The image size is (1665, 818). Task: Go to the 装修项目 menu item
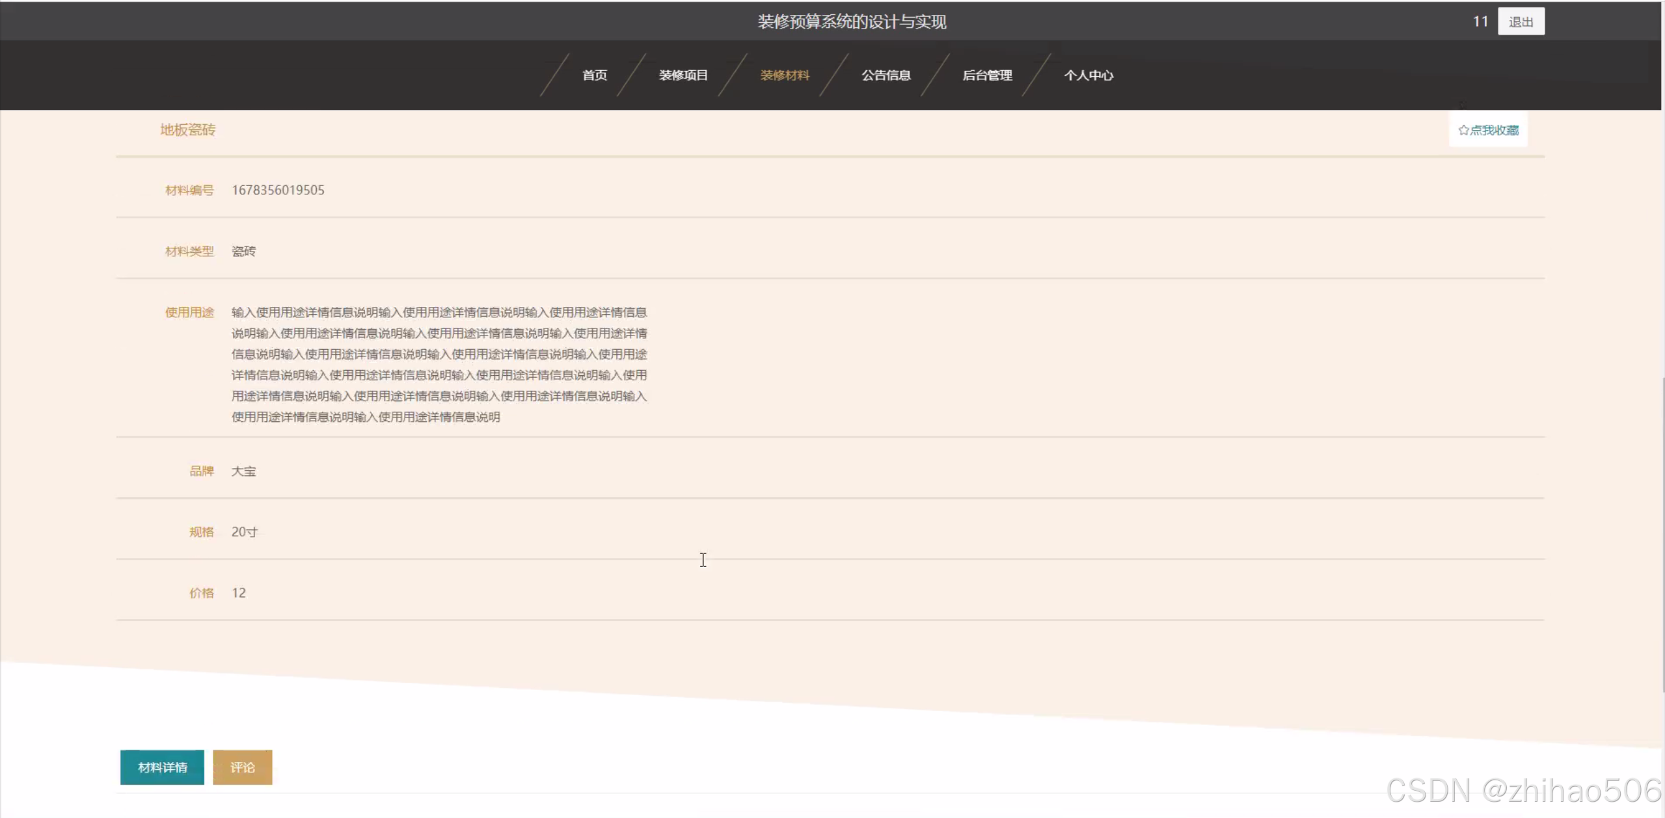pyautogui.click(x=683, y=75)
